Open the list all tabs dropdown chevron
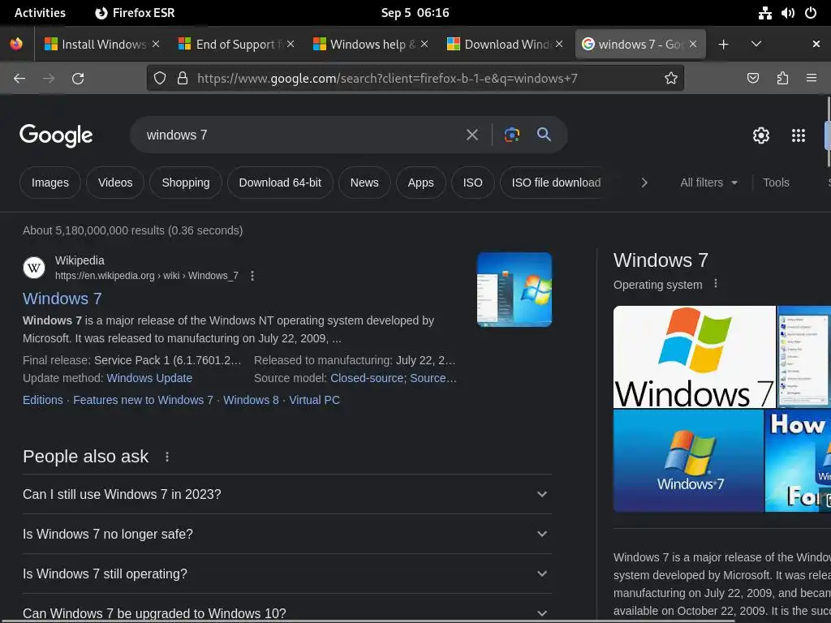Viewport: 831px width, 623px height. pyautogui.click(x=756, y=45)
